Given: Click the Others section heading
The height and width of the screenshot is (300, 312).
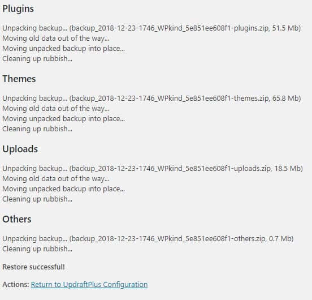Looking at the screenshot, I should (17, 219).
